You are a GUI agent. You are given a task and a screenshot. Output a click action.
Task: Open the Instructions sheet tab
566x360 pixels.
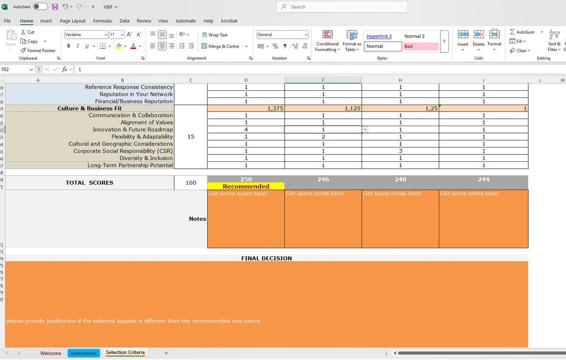click(83, 353)
